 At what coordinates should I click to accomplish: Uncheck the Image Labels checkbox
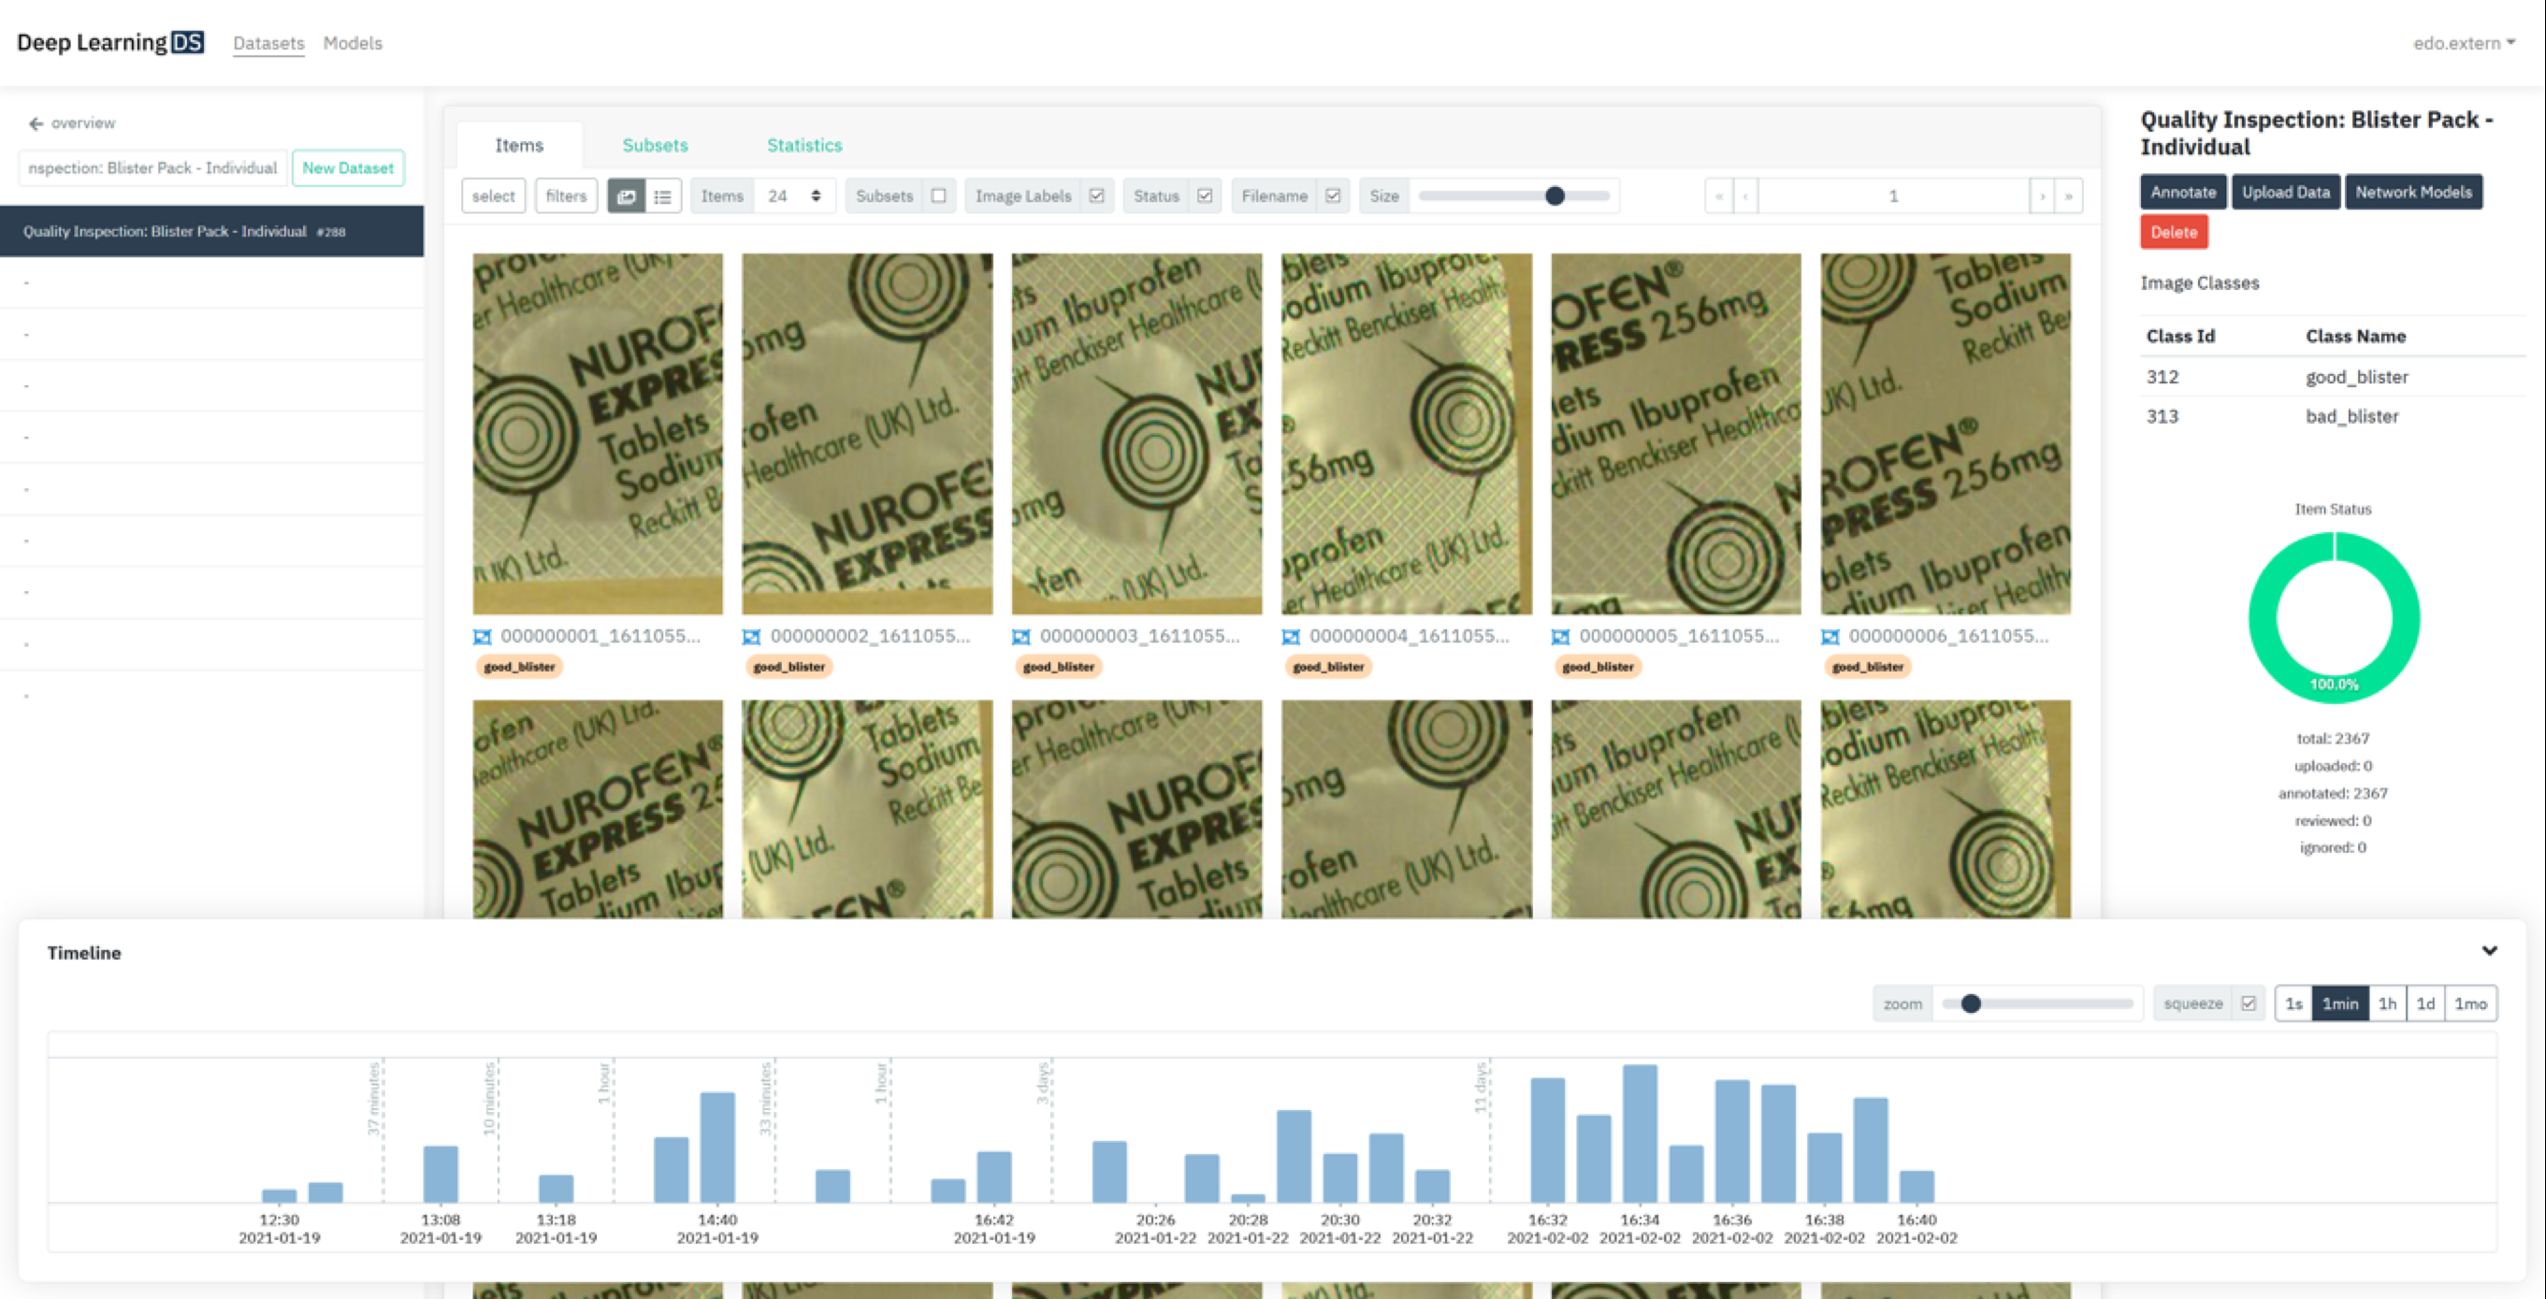[1097, 195]
